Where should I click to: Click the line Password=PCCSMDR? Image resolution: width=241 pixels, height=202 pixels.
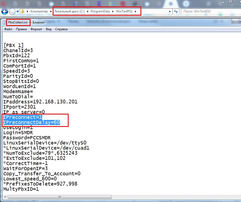click(27, 138)
